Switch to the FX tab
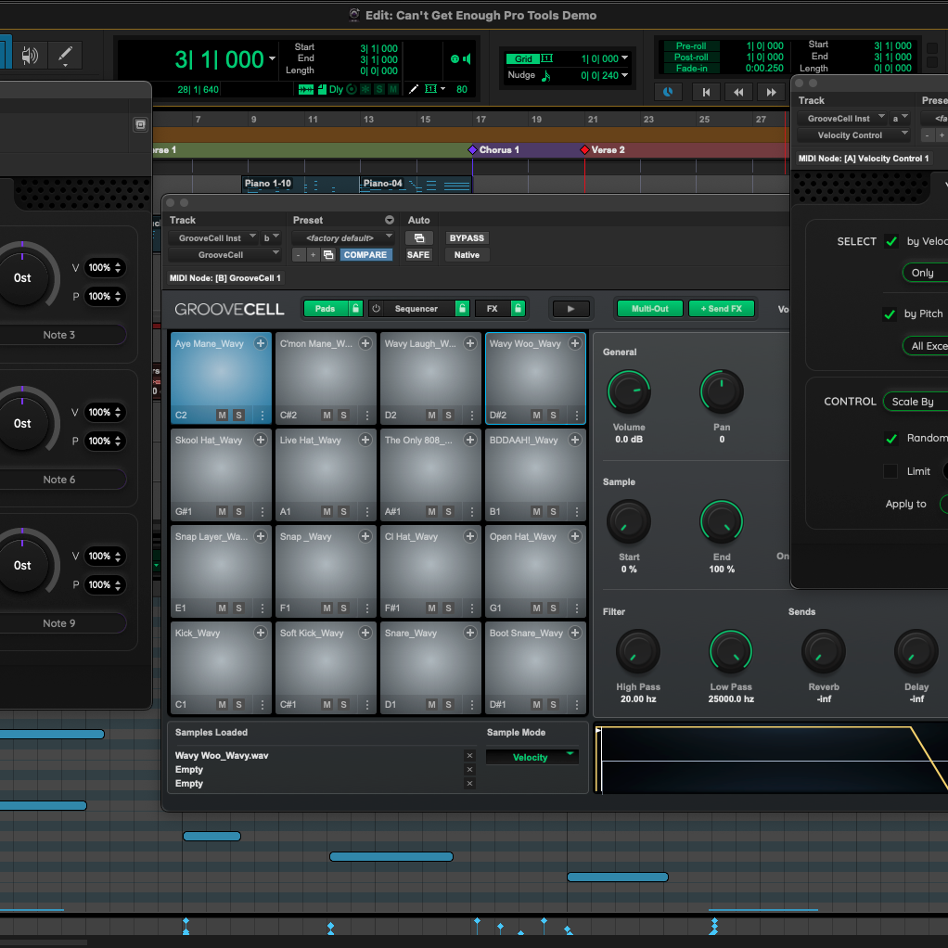 coord(492,309)
